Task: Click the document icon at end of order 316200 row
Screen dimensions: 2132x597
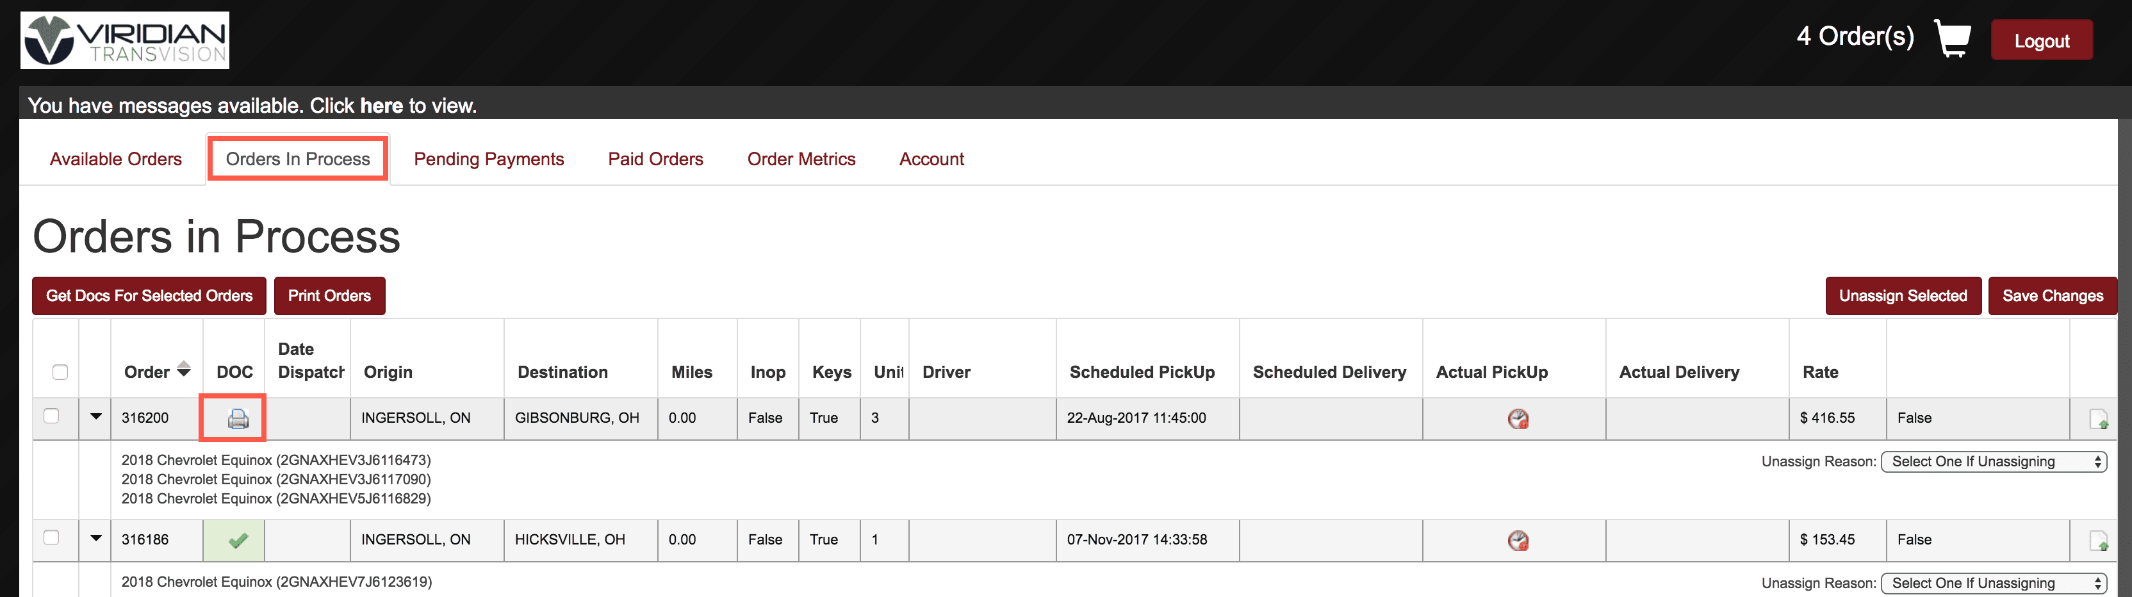Action: 2098,420
